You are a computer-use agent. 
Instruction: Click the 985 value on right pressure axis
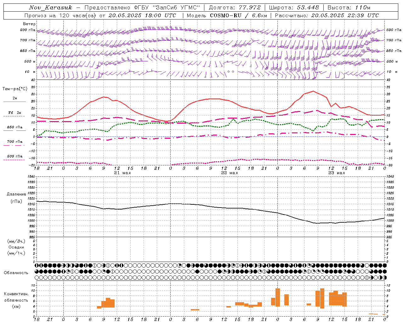(389, 237)
